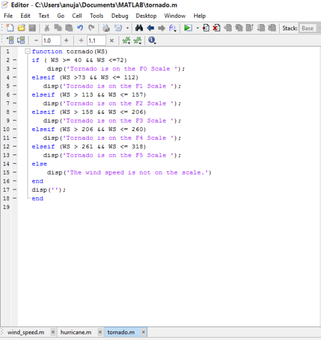Image resolution: width=321 pixels, height=340 pixels.
Task: Set breakpoint dash on line 16
Action: click(x=14, y=181)
